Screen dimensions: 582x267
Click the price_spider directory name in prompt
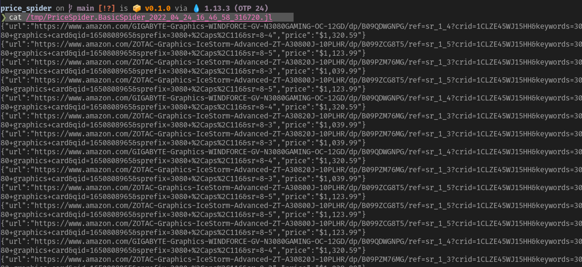(x=27, y=8)
